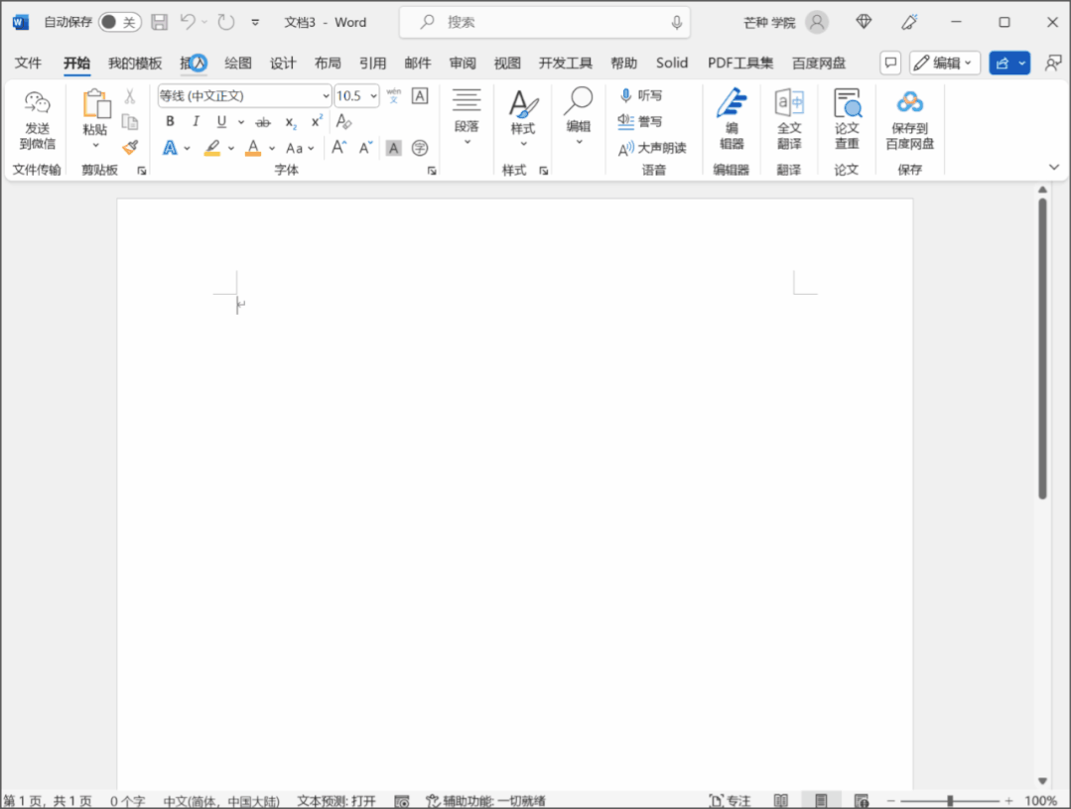Click the Paste clipboard icon

coord(95,104)
